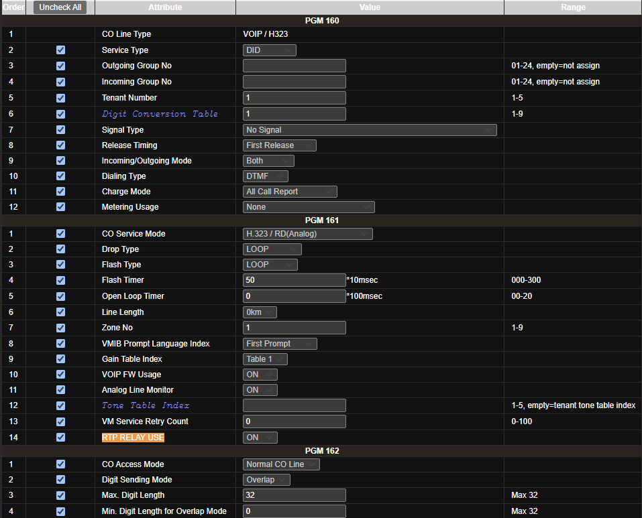The image size is (642, 518).
Task: Click the Max. Digit Length field
Action: point(294,495)
